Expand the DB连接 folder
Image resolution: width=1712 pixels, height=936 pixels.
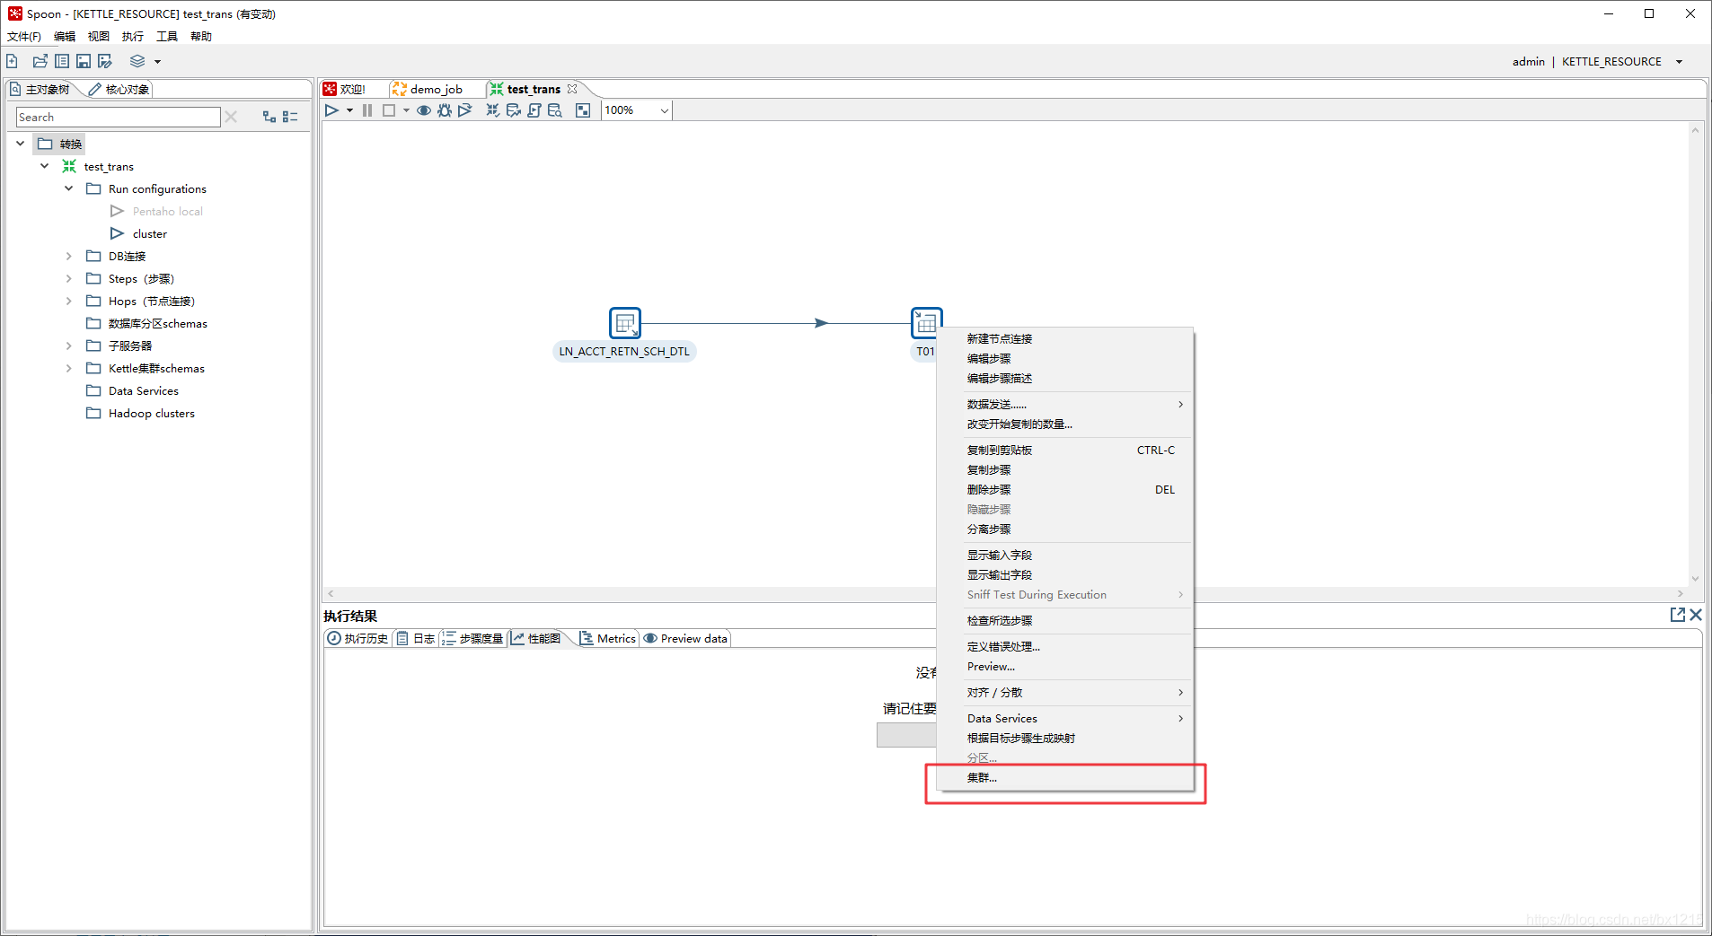click(x=68, y=256)
